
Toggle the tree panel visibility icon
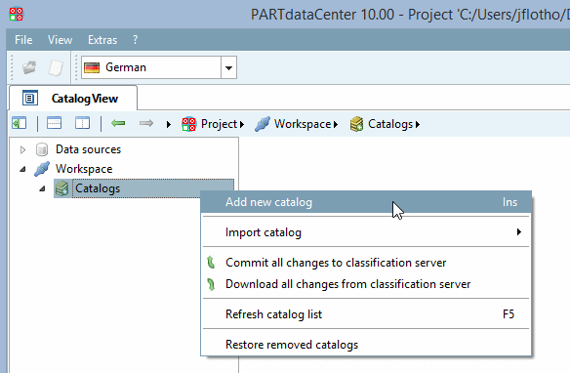pos(20,123)
